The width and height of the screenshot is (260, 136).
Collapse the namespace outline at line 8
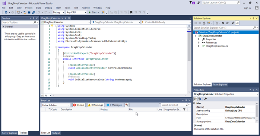(x=56, y=47)
